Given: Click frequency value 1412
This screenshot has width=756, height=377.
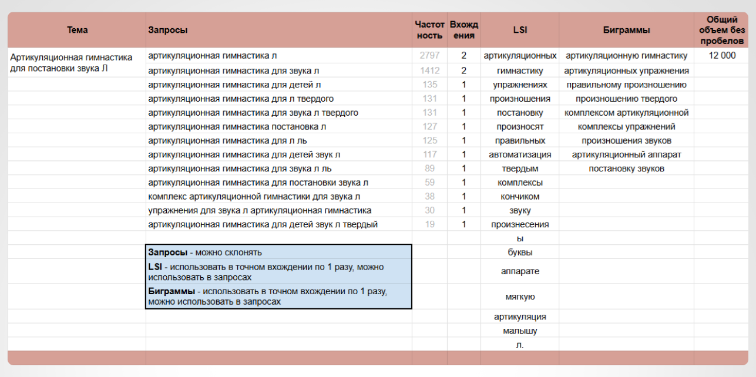Looking at the screenshot, I should tap(428, 70).
